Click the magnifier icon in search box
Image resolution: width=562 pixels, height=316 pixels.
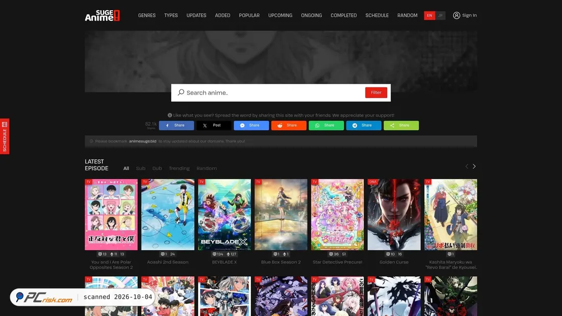click(181, 92)
